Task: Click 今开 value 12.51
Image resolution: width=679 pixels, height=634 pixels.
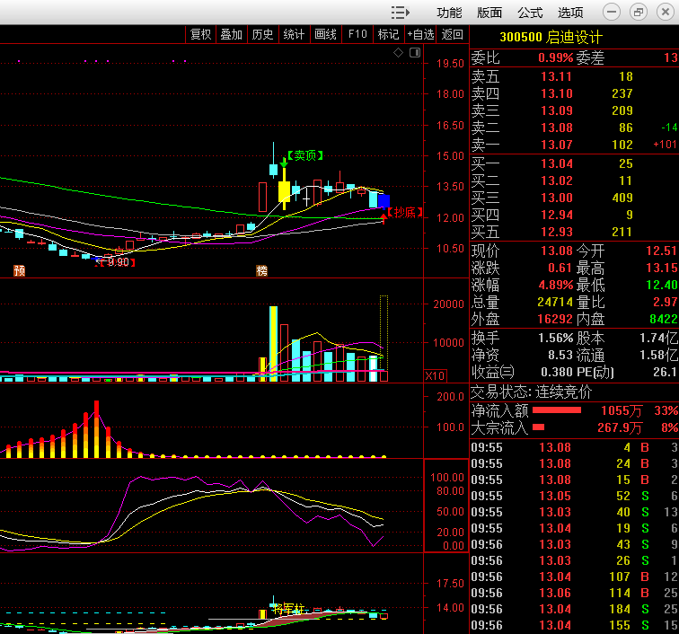Action: pos(661,251)
